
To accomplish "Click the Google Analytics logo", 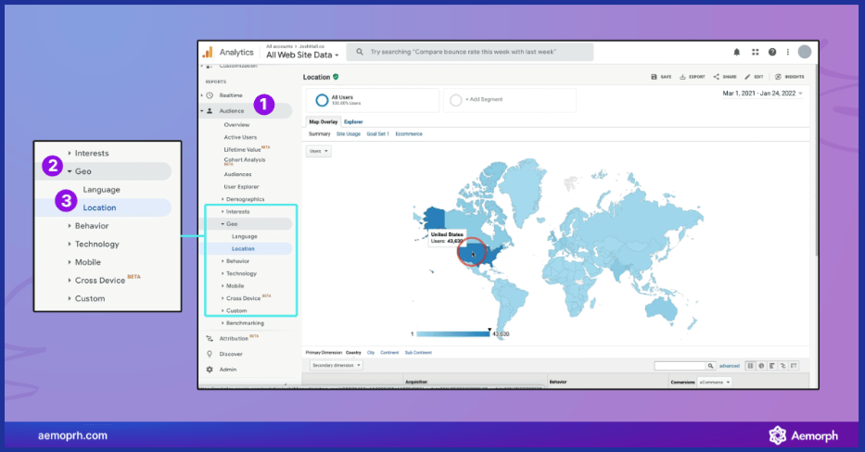I will click(x=208, y=53).
